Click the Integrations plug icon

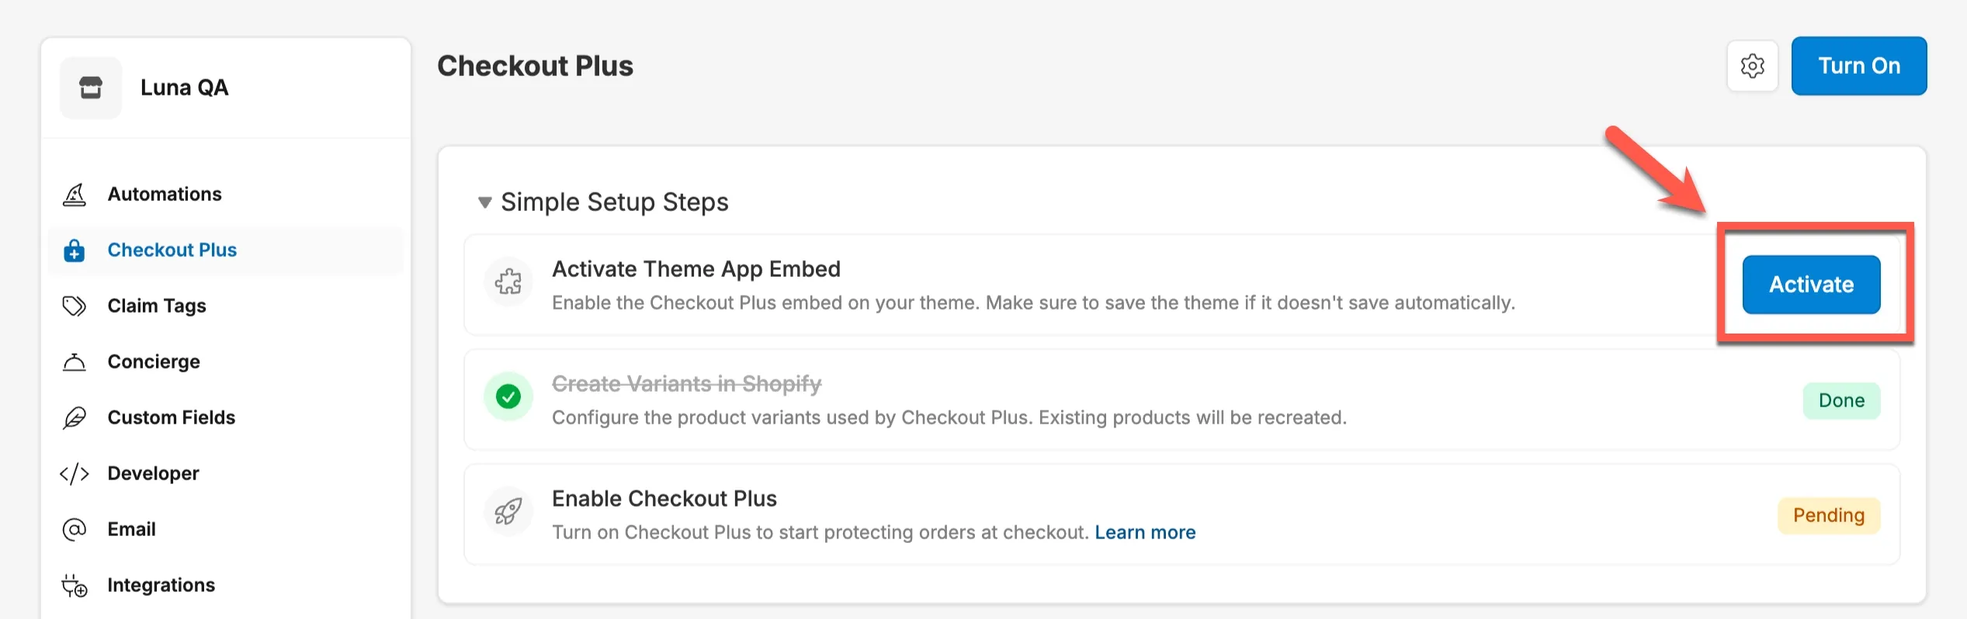(x=75, y=585)
